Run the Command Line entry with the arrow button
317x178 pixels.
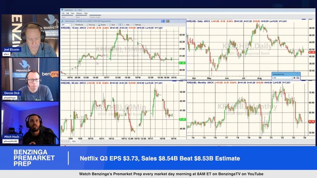click(294, 78)
